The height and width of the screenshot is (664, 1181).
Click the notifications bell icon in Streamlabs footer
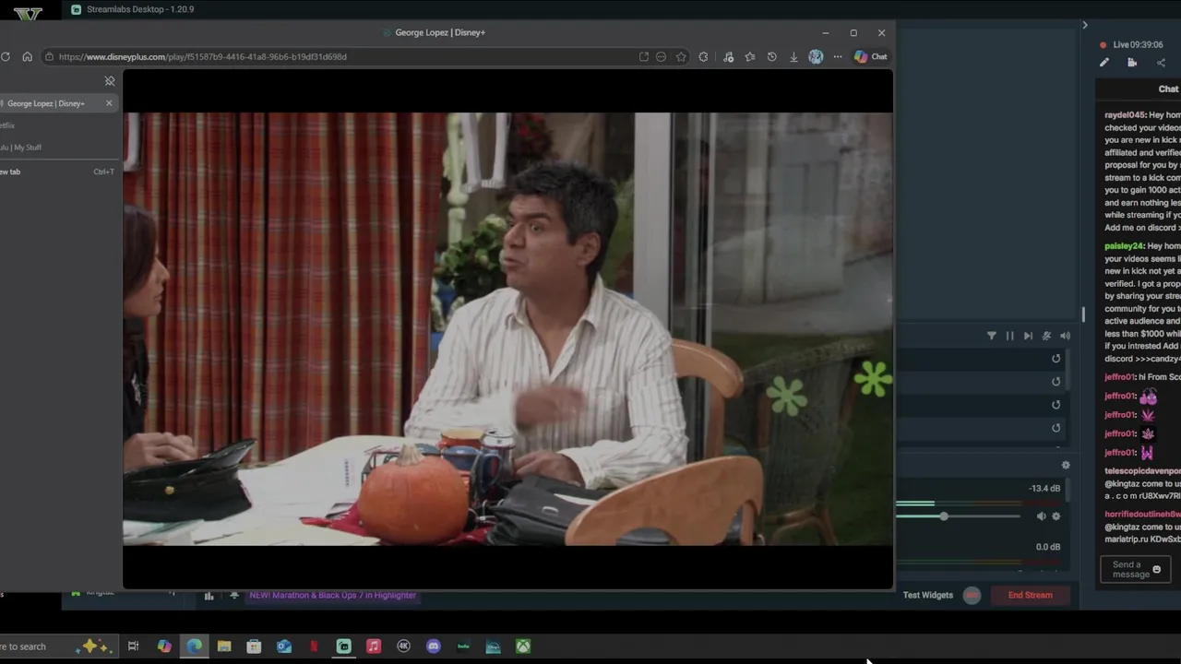point(234,596)
